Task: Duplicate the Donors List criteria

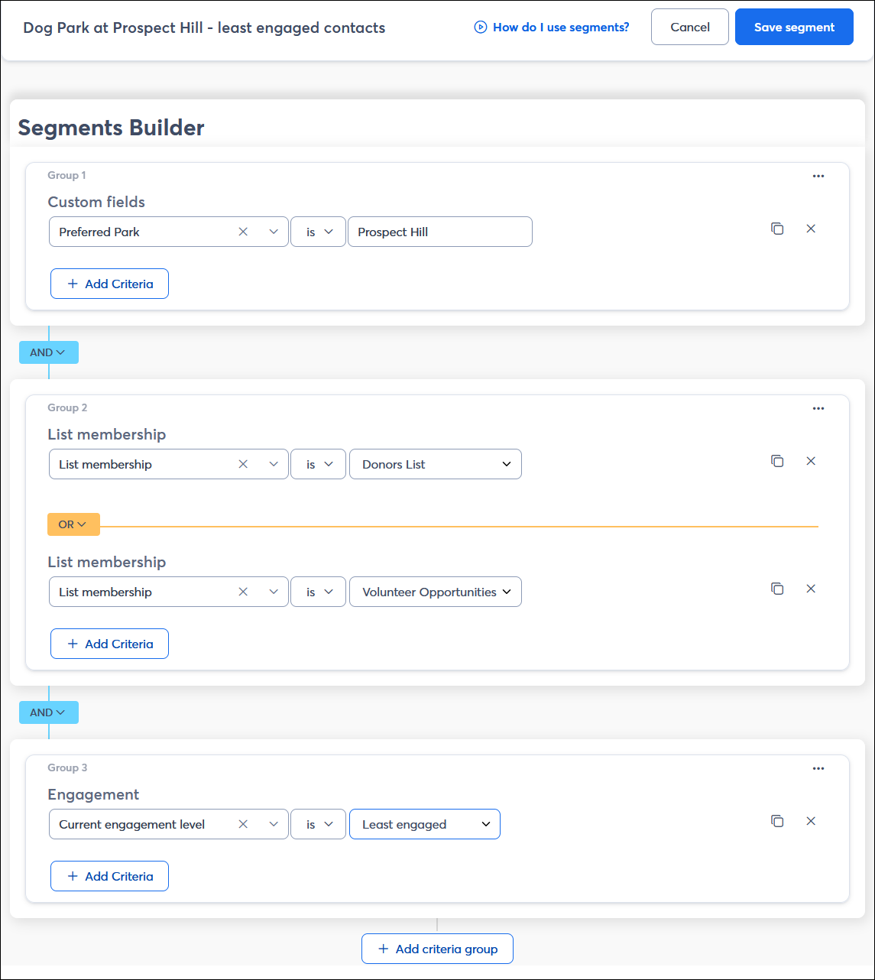Action: click(777, 461)
